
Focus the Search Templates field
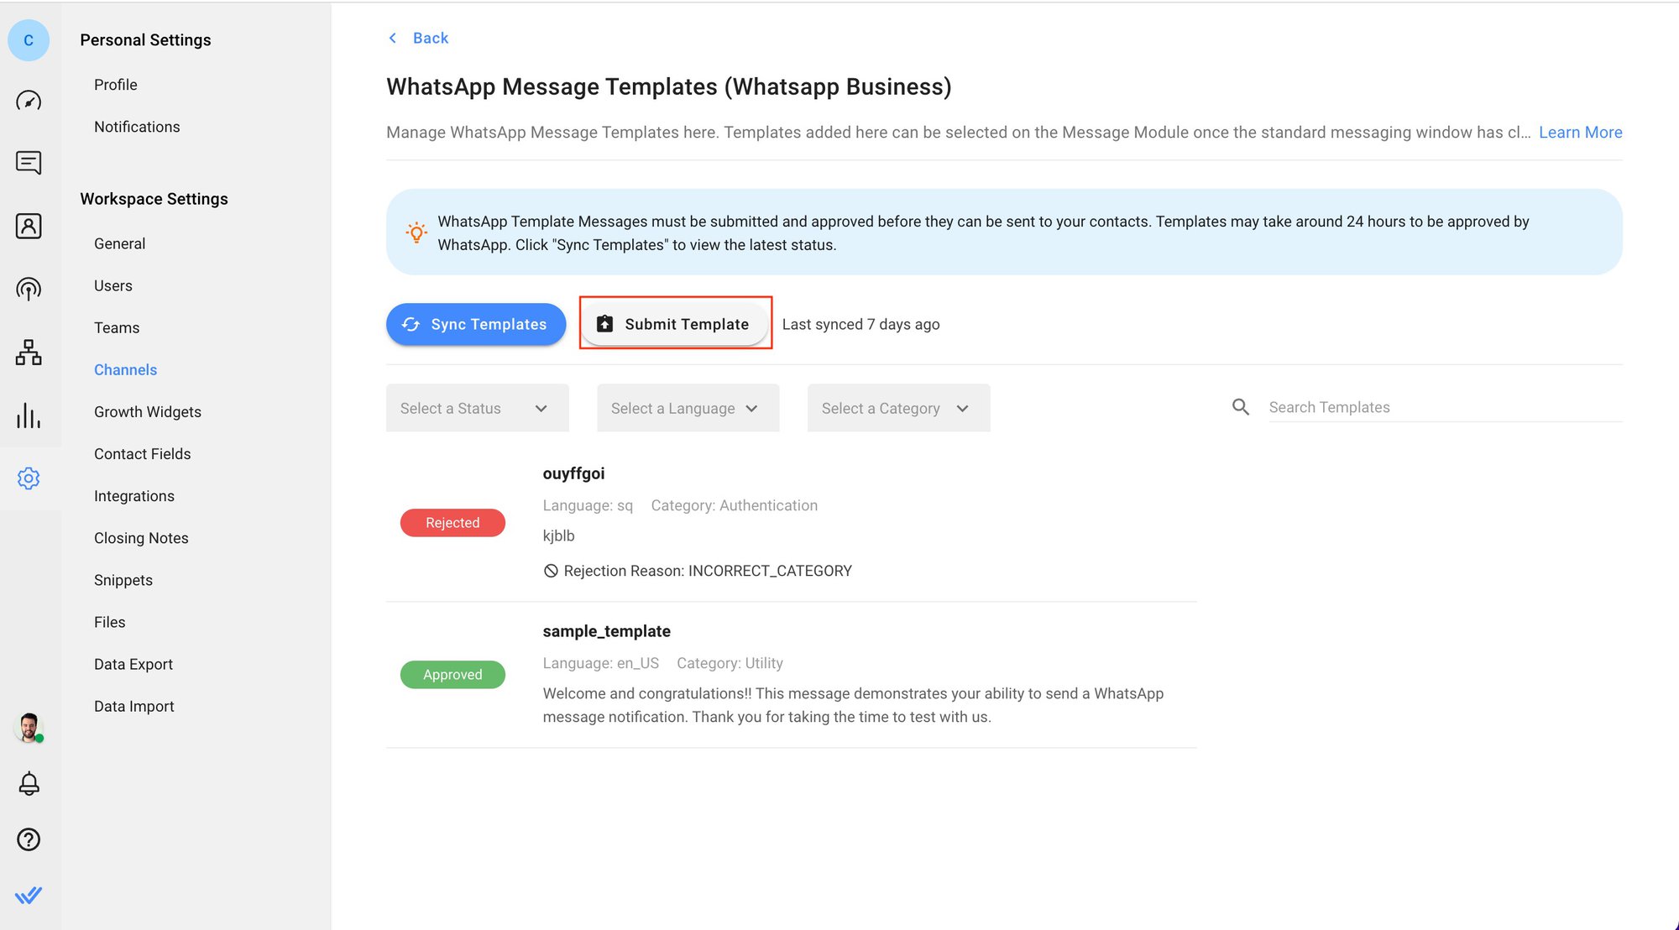point(1445,407)
